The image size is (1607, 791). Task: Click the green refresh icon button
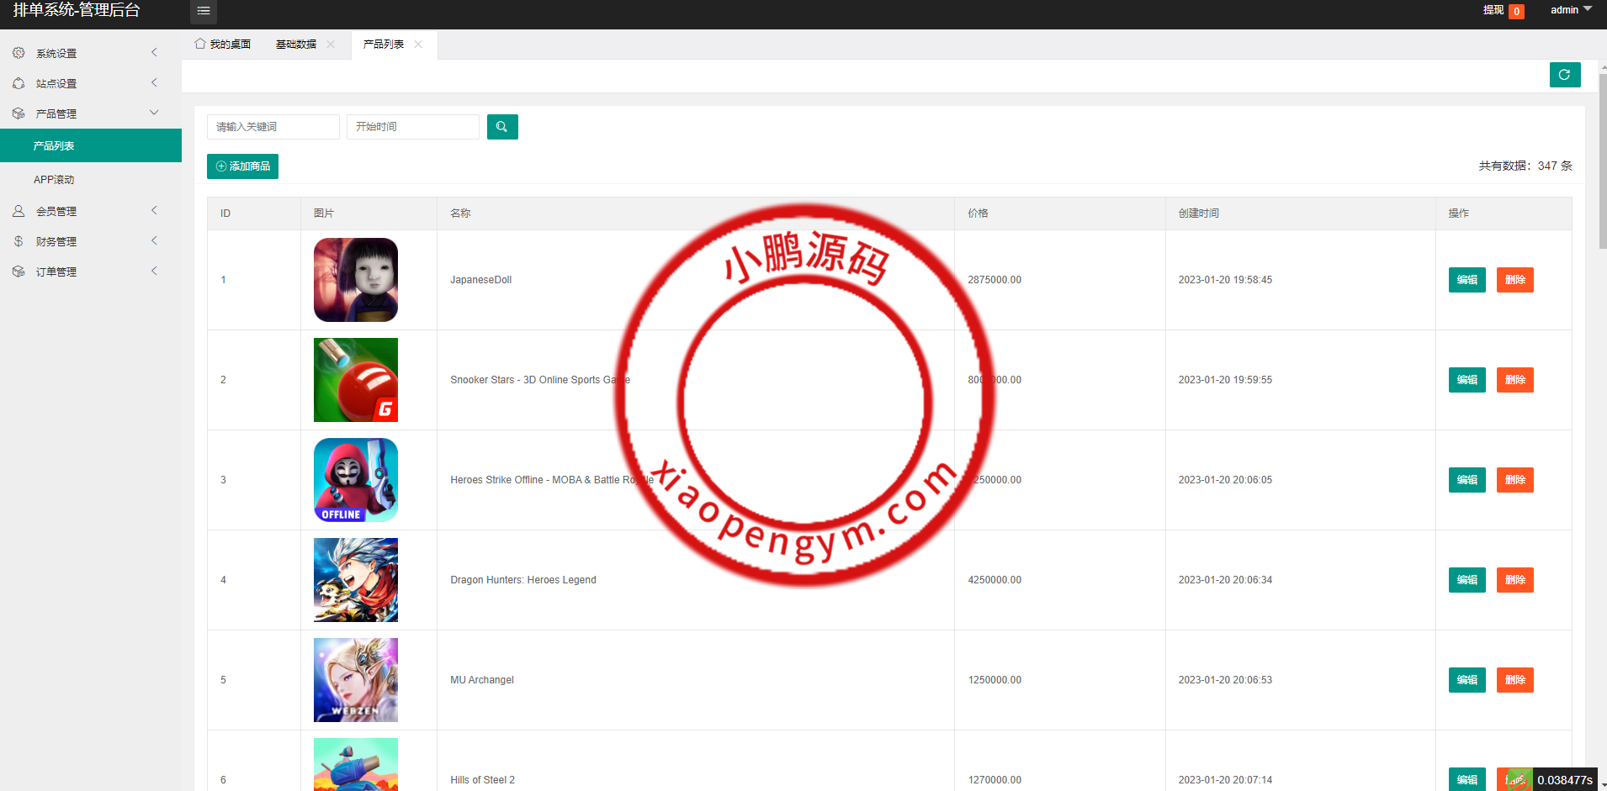click(x=1564, y=75)
